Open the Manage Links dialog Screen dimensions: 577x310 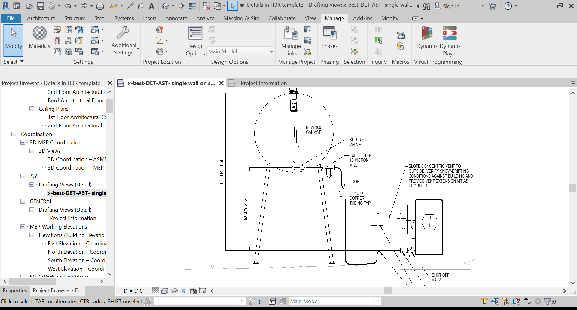pos(290,39)
